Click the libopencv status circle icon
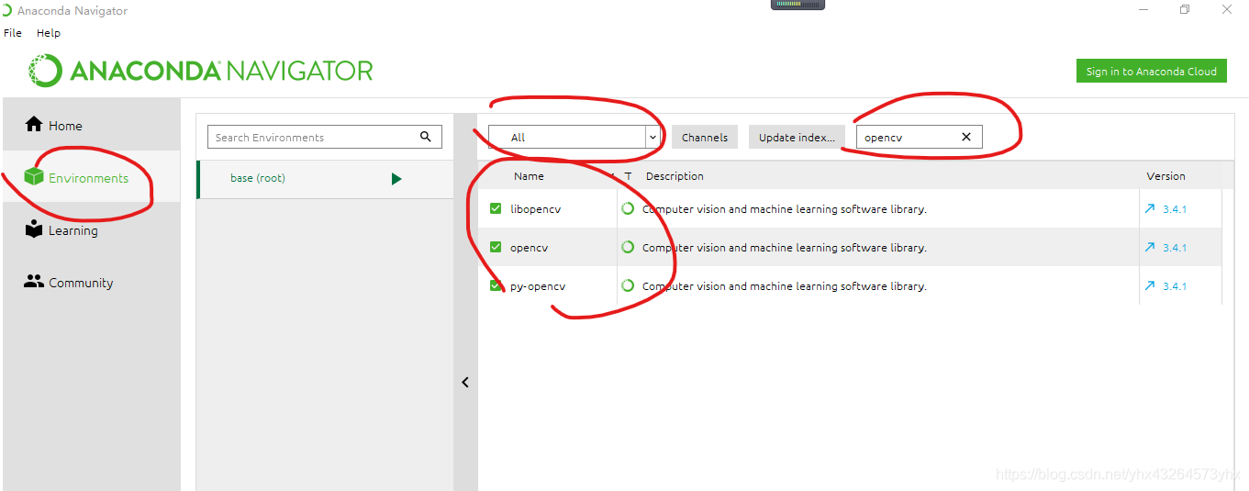The height and width of the screenshot is (491, 1249). tap(628, 208)
